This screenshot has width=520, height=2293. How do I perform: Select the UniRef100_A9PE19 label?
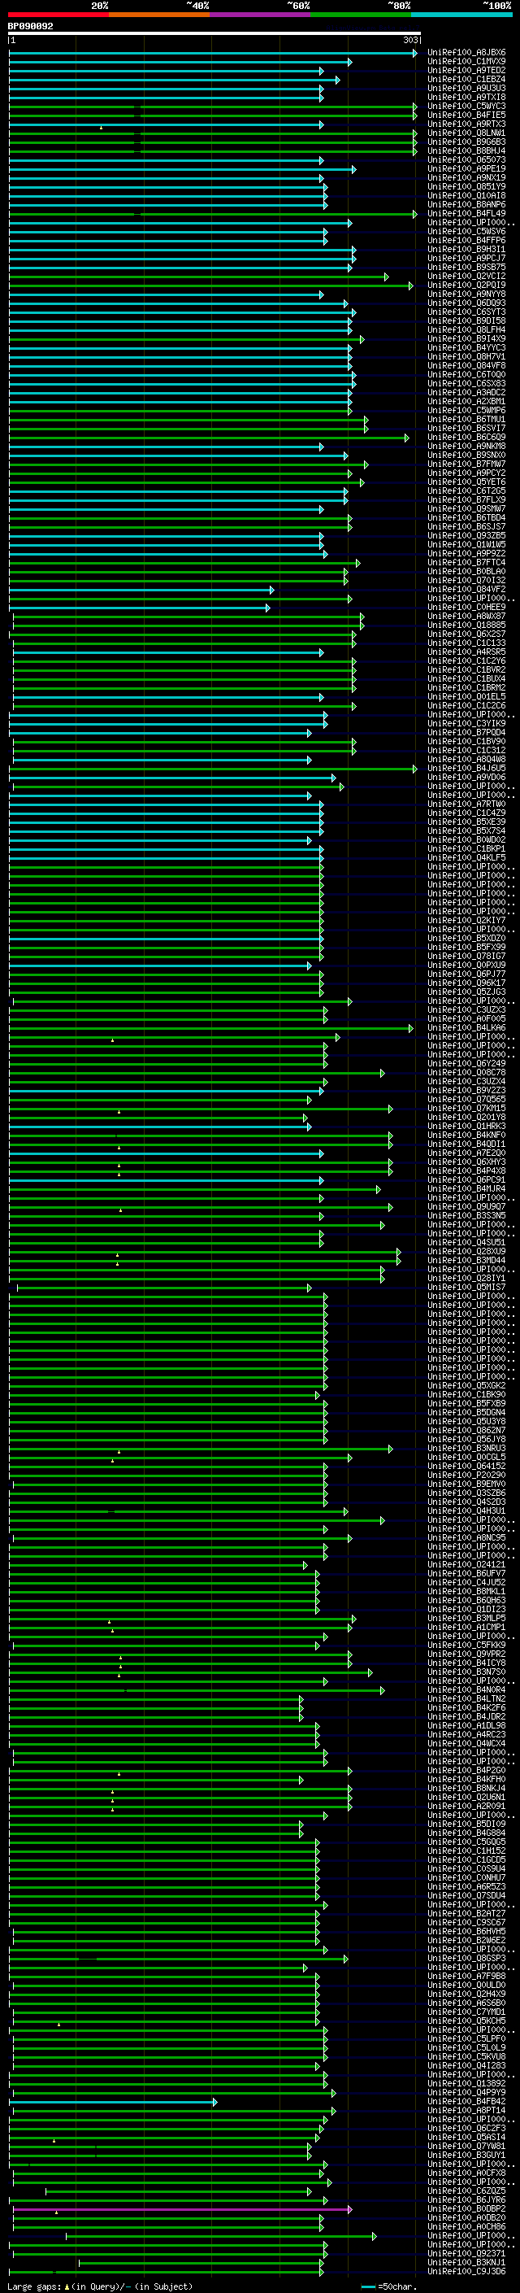click(466, 169)
